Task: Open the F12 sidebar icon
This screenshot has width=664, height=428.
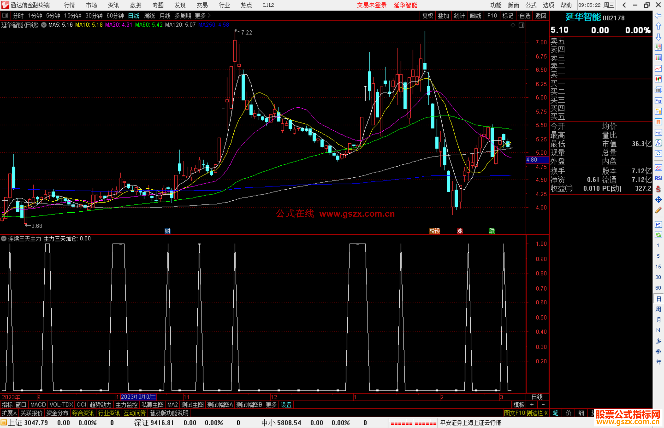Action: coord(658,133)
